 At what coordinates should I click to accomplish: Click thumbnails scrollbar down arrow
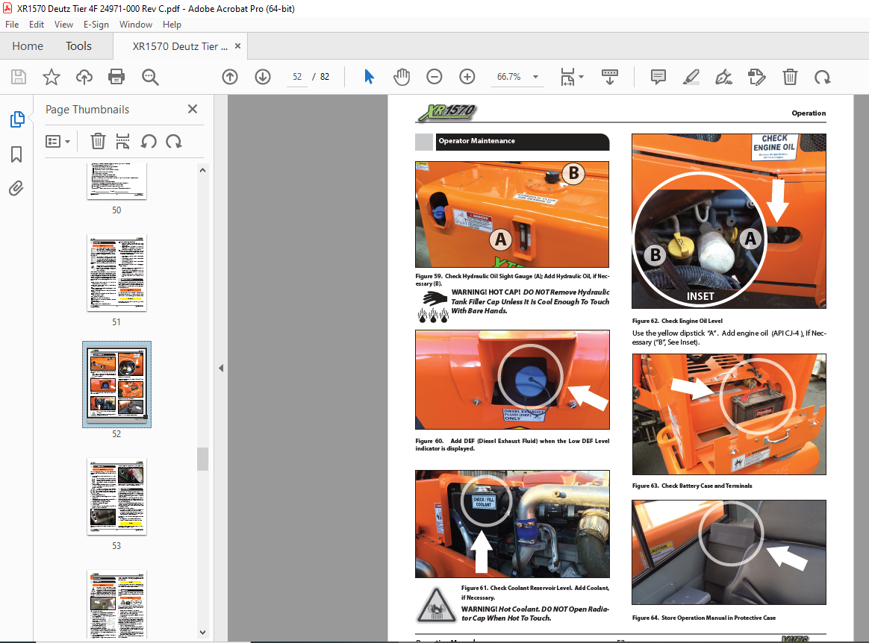coord(202,633)
